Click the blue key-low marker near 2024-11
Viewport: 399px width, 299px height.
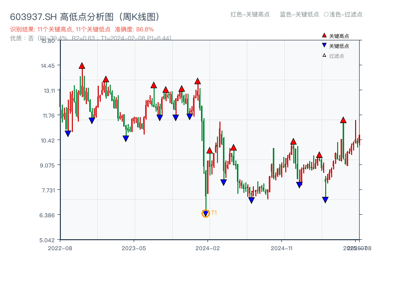click(299, 185)
